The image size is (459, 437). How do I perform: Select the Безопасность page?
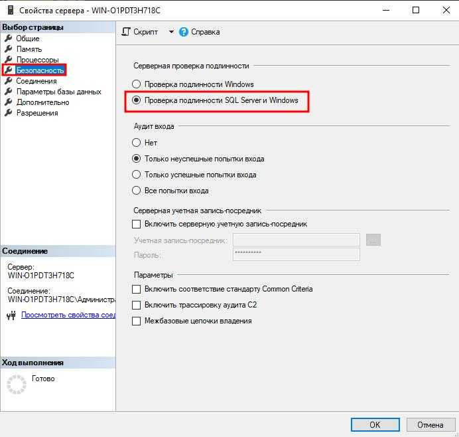[40, 70]
